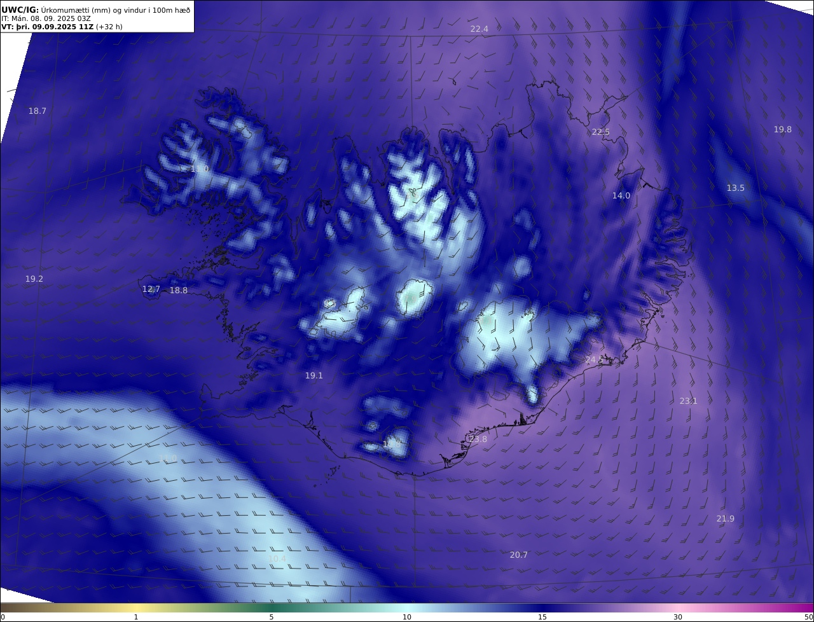This screenshot has width=814, height=622.
Task: Click the colorbar tick label 1
Action: pyautogui.click(x=135, y=617)
